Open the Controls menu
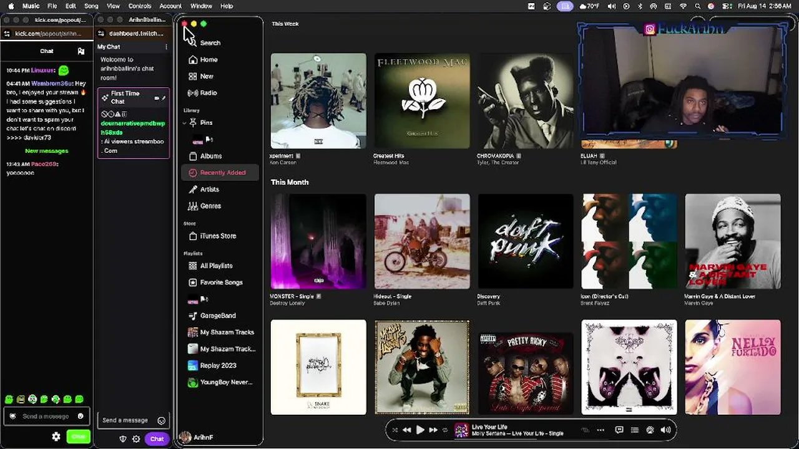The width and height of the screenshot is (799, 449). coord(140,6)
